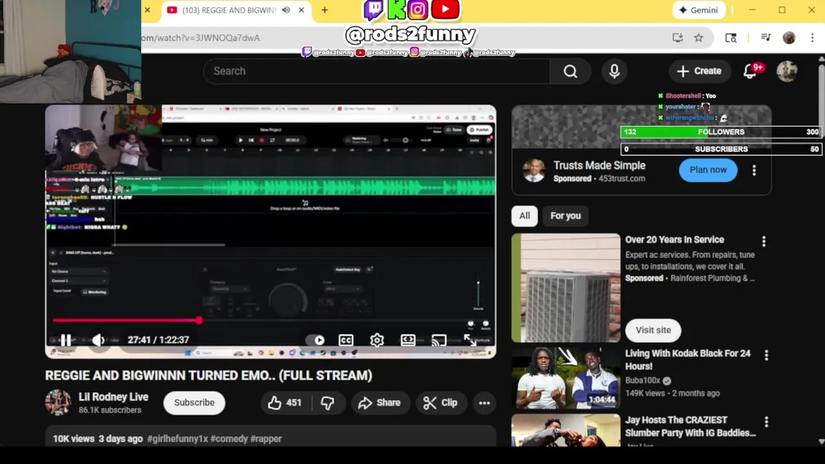Search by voice with the microphone icon
The height and width of the screenshot is (464, 825).
614,71
